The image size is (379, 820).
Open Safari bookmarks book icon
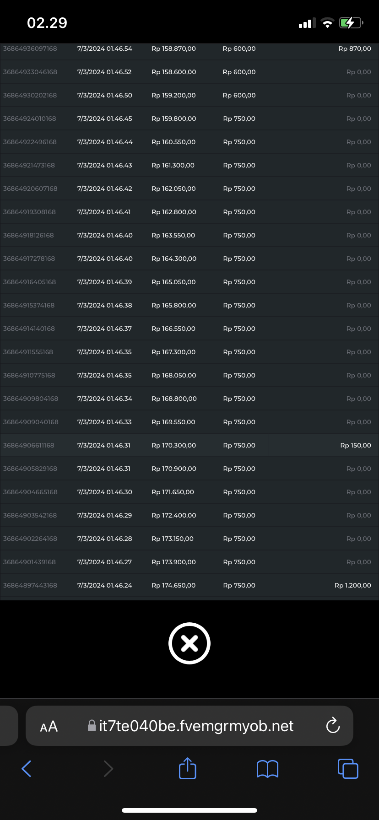(268, 769)
